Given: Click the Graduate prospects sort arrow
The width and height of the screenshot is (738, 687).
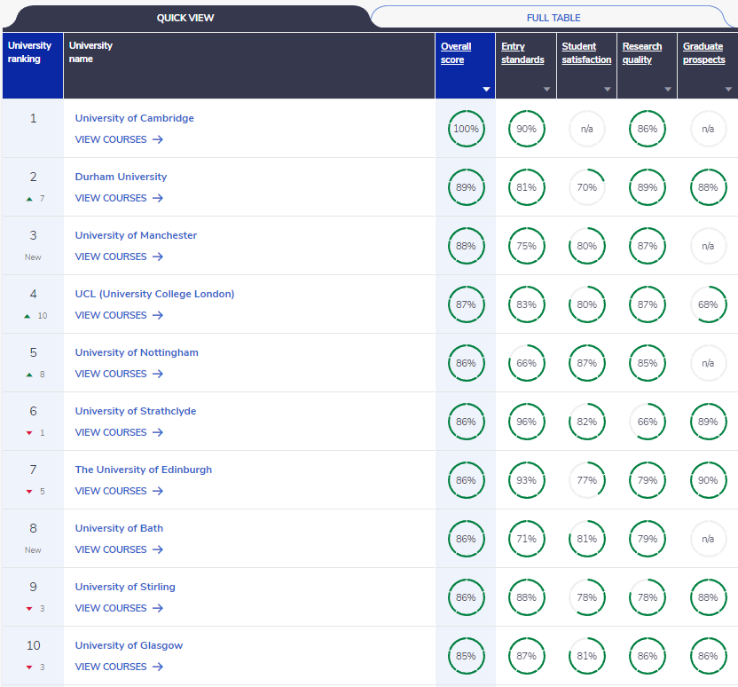Looking at the screenshot, I should [x=728, y=89].
